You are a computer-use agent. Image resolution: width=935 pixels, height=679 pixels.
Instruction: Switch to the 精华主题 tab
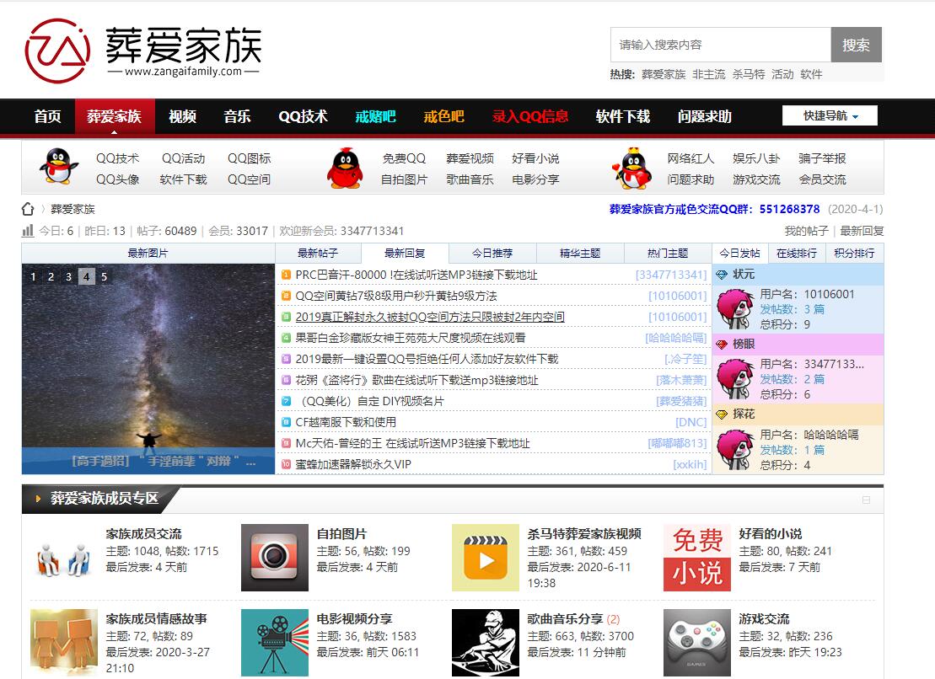click(x=580, y=253)
